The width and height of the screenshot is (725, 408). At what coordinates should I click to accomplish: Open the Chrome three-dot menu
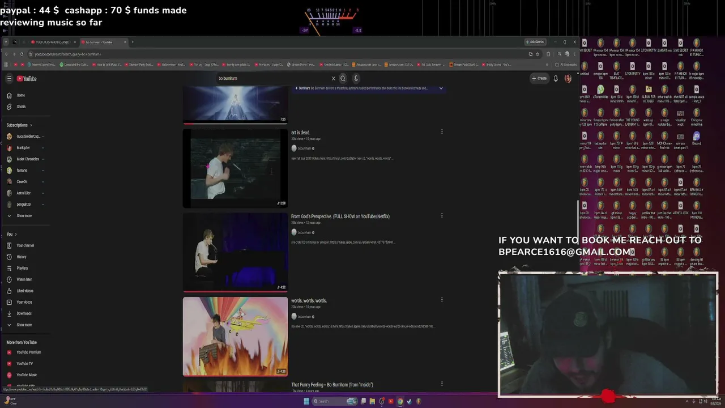pos(574,54)
